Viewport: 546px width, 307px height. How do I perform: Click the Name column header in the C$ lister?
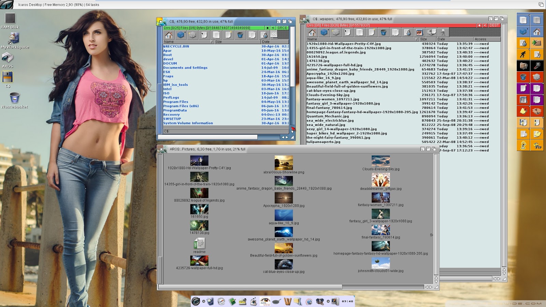coord(188,42)
